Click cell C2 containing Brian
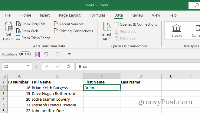Image resolution: width=200 pixels, height=113 pixels. (x=102, y=88)
